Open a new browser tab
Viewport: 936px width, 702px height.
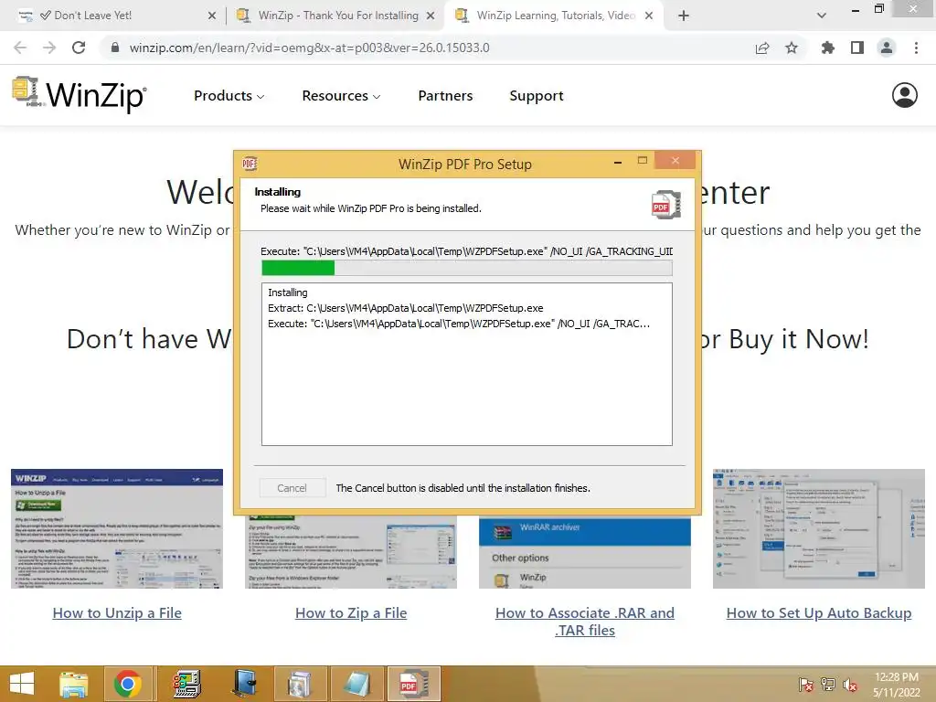tap(684, 16)
